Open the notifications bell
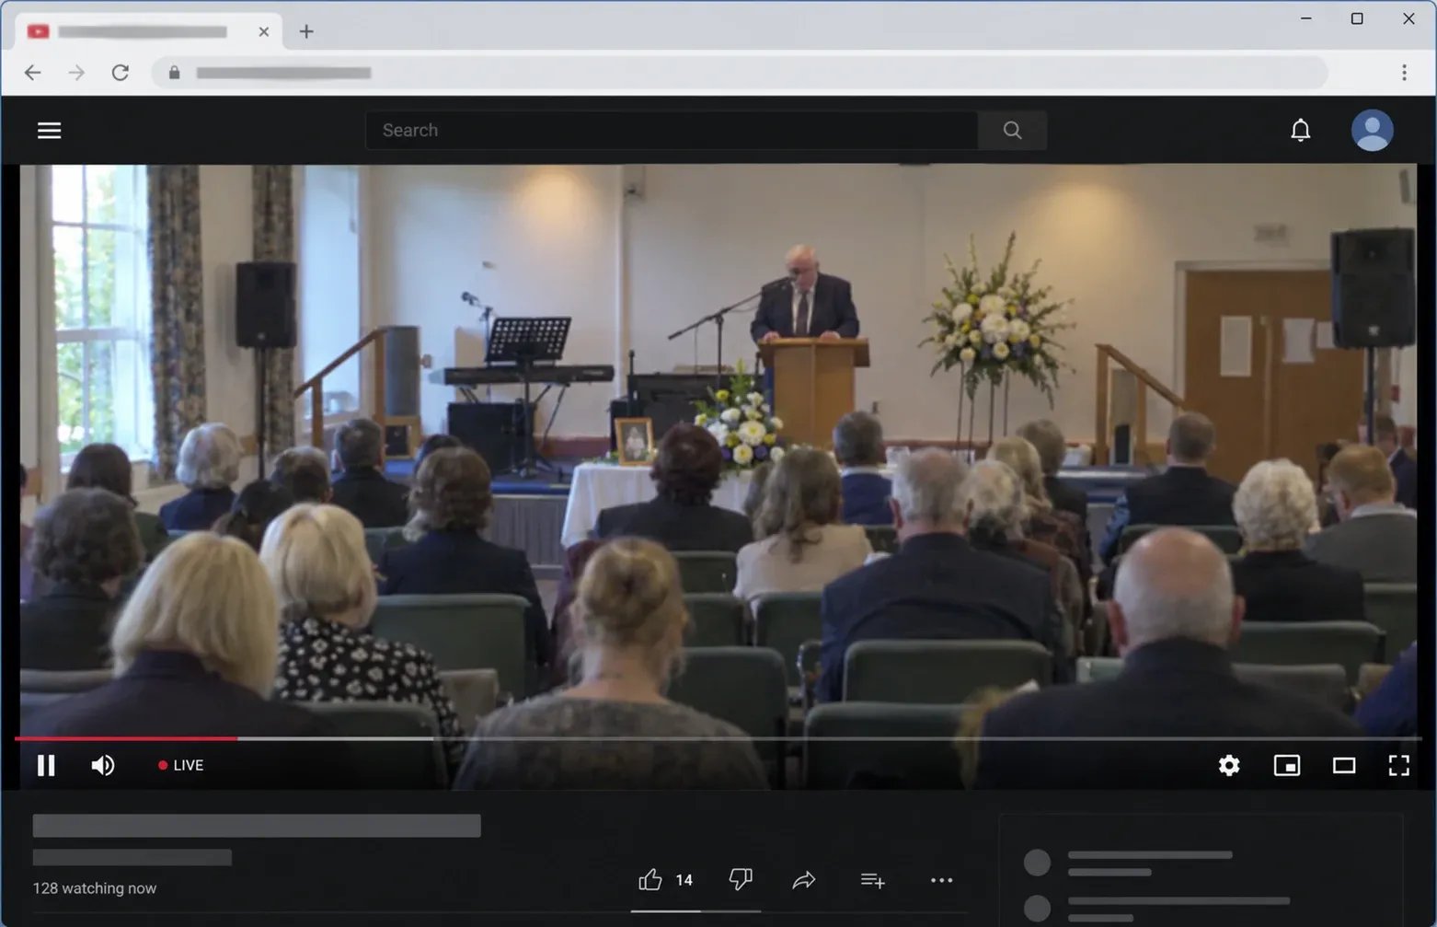 click(1300, 131)
